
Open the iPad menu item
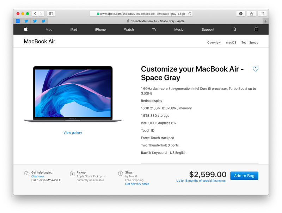pos(74,30)
